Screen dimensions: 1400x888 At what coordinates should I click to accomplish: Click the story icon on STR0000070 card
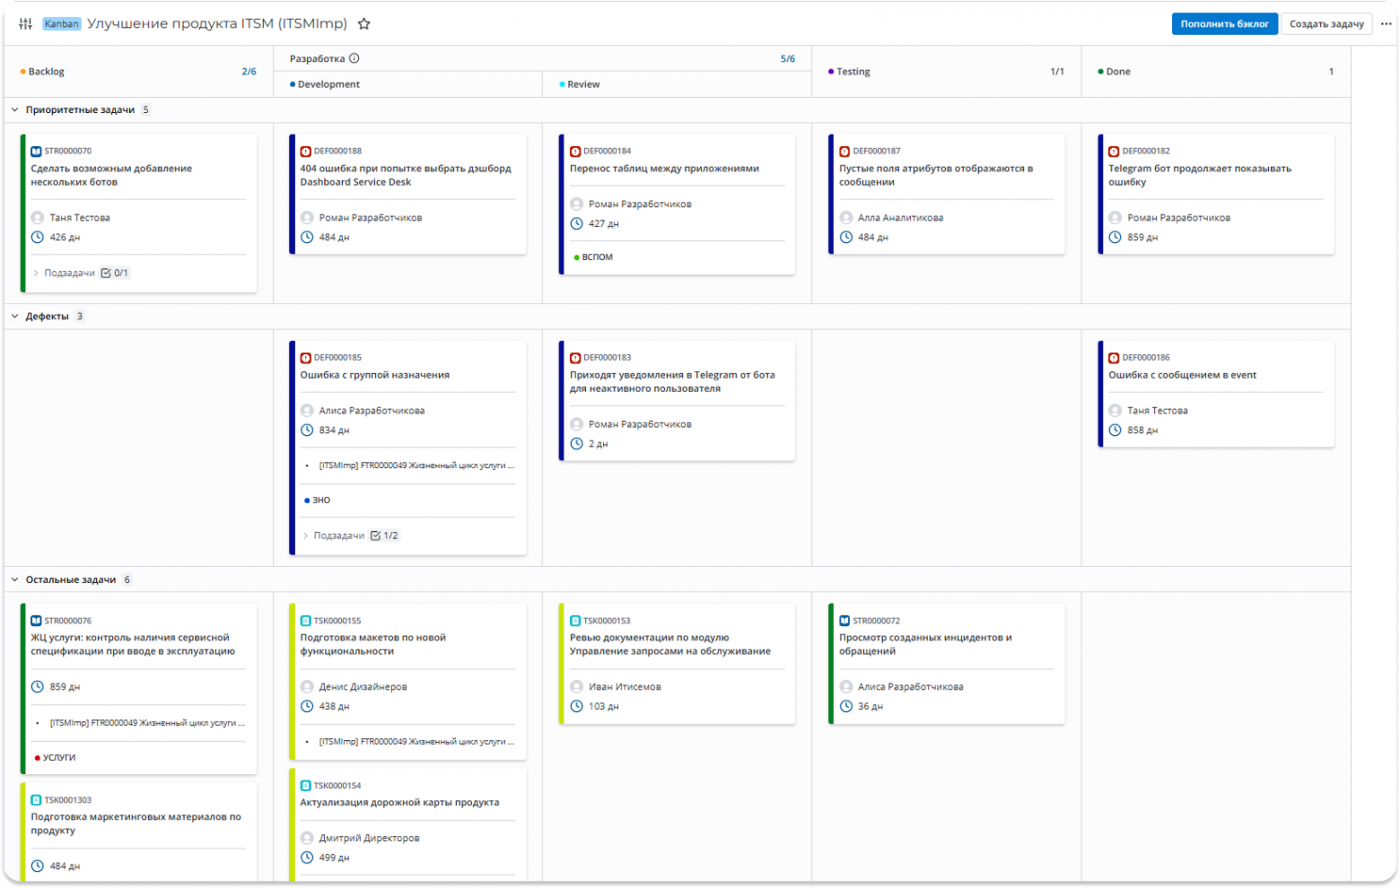coord(36,152)
